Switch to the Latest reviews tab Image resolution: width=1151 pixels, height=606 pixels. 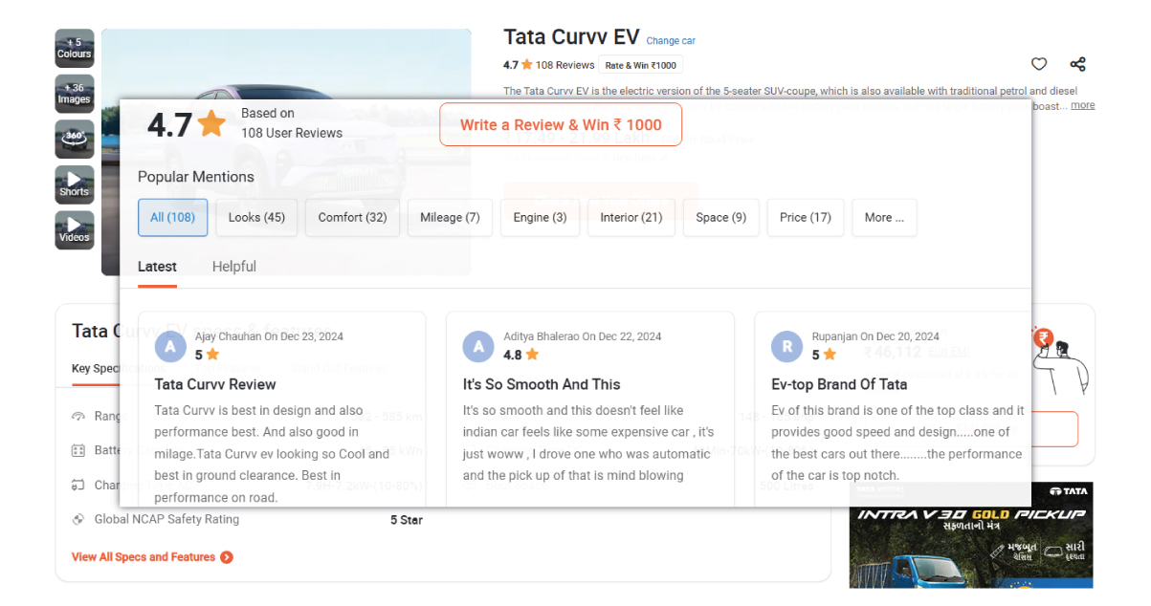point(157,267)
